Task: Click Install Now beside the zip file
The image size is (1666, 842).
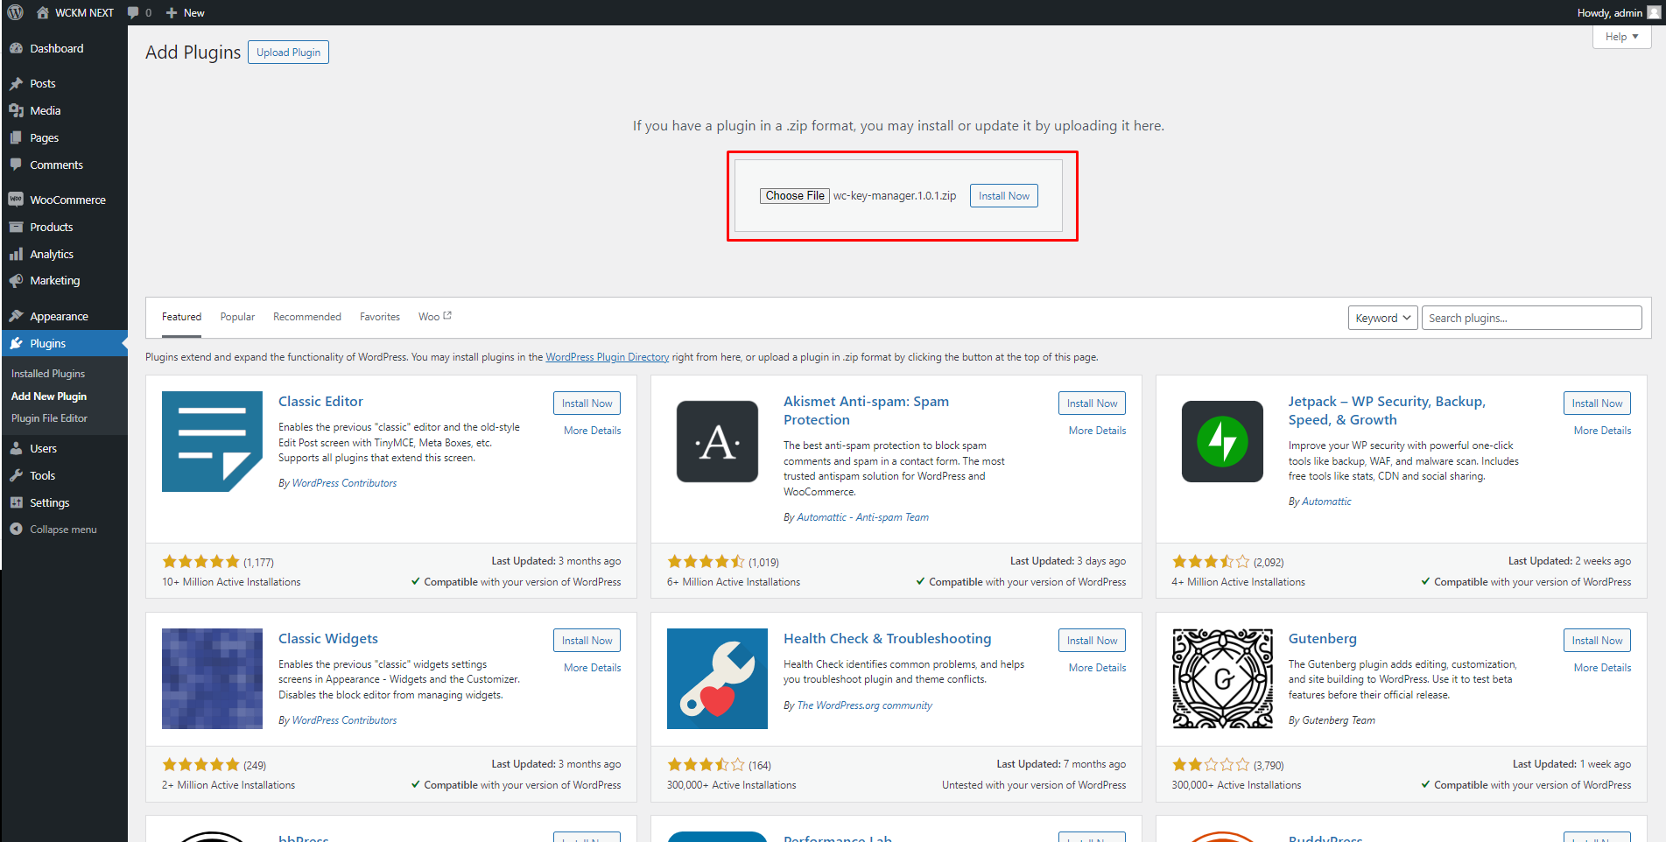Action: click(1004, 196)
